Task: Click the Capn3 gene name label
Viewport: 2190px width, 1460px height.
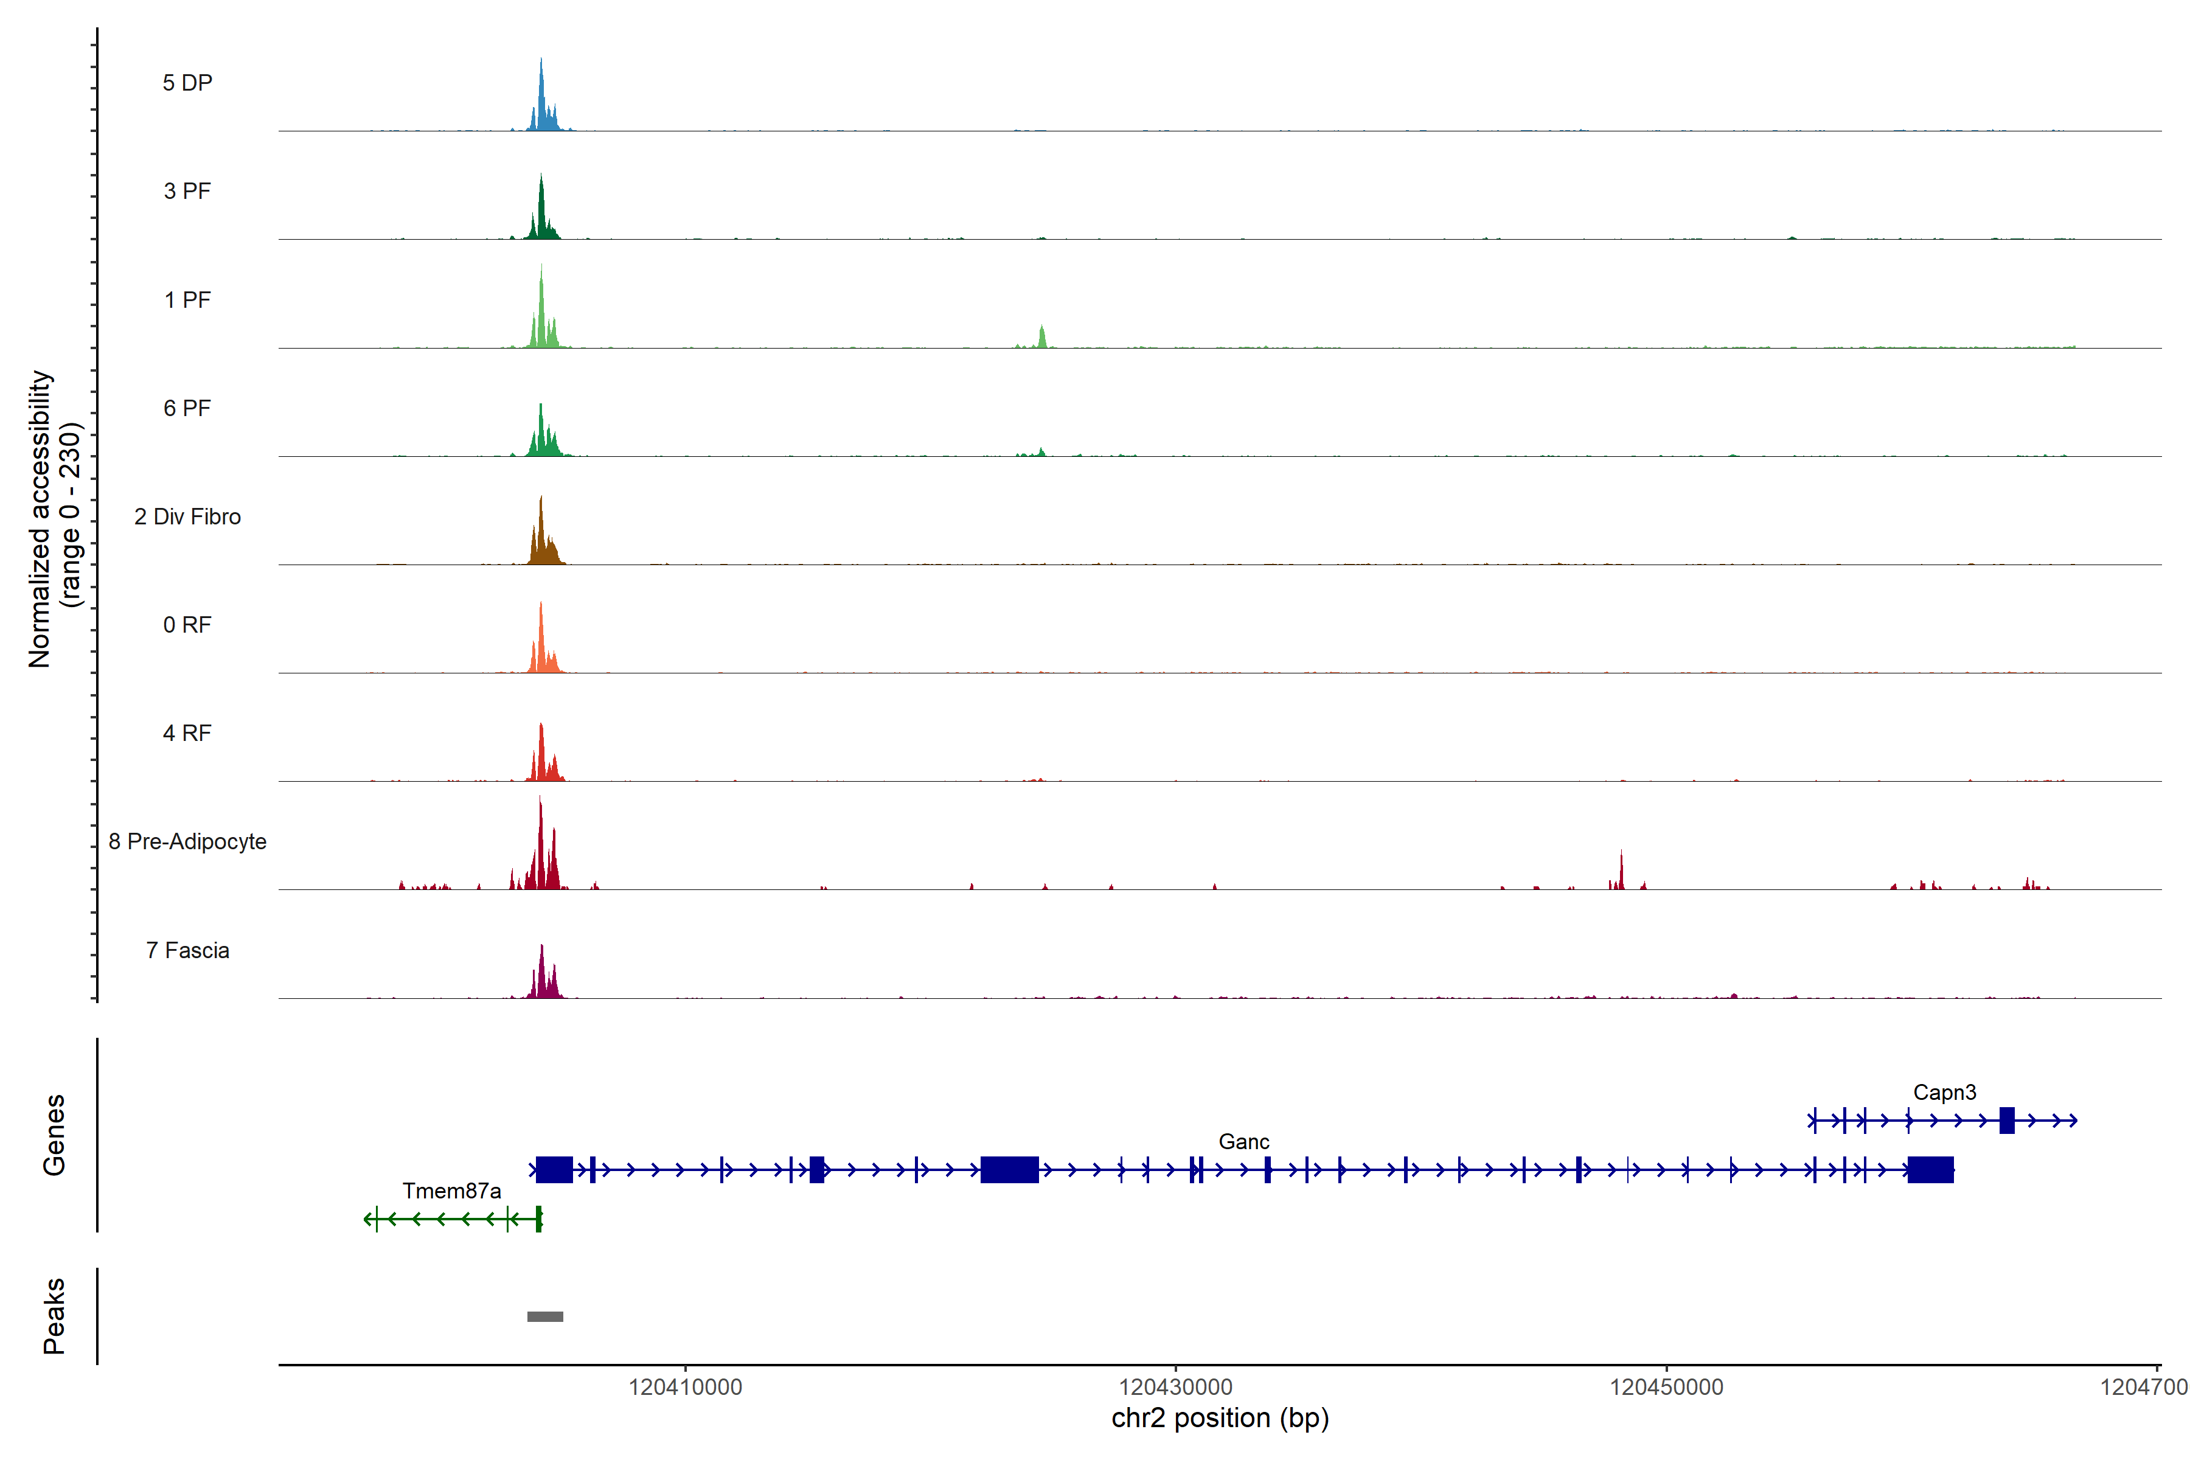Action: click(1944, 1092)
